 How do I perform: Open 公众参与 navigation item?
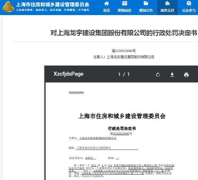(189, 11)
